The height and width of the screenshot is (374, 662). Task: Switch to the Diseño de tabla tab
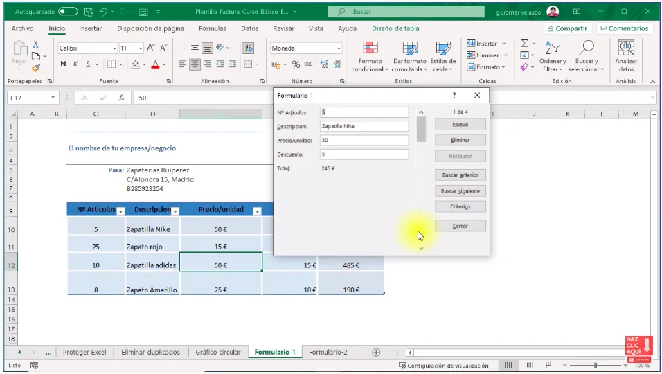[x=395, y=28]
